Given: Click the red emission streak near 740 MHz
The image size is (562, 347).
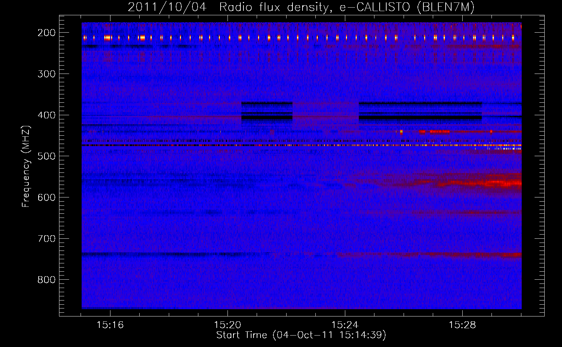Looking at the screenshot, I should click(x=431, y=255).
